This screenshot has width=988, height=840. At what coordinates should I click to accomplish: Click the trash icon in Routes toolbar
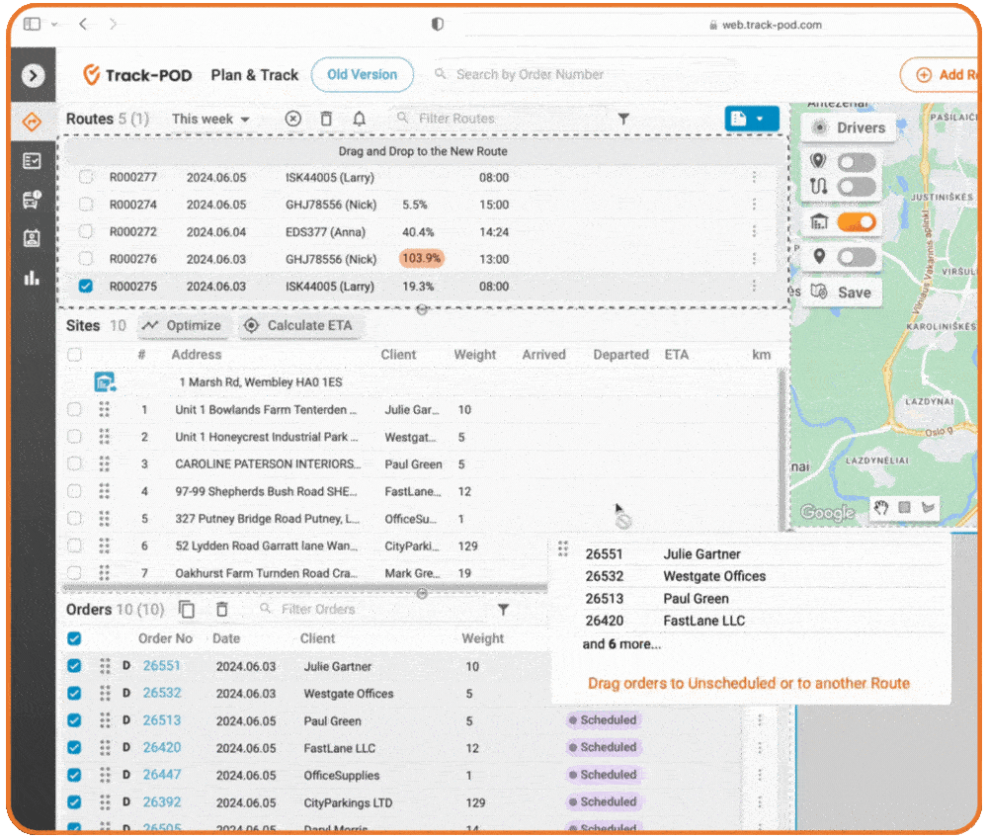click(326, 119)
